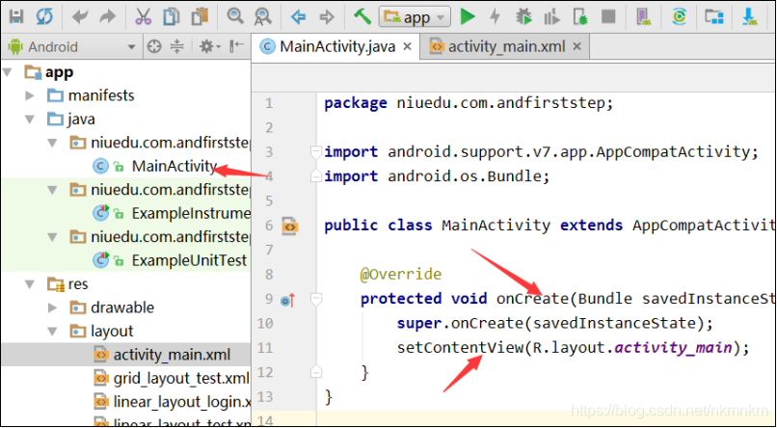Click activity_main reference in setContentView line
The image size is (777, 428).
click(673, 348)
